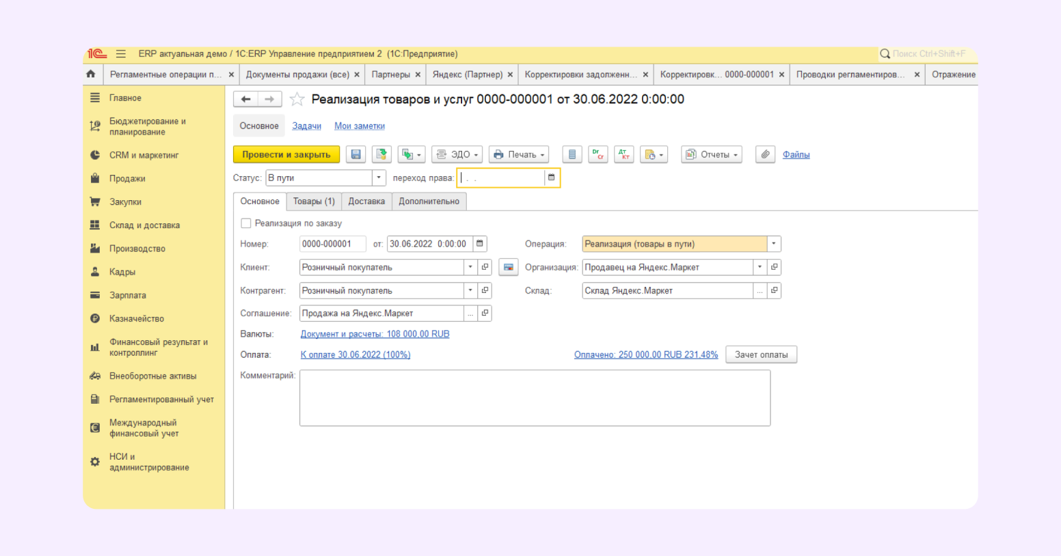Switch to the Товары (1) tab

tap(314, 201)
